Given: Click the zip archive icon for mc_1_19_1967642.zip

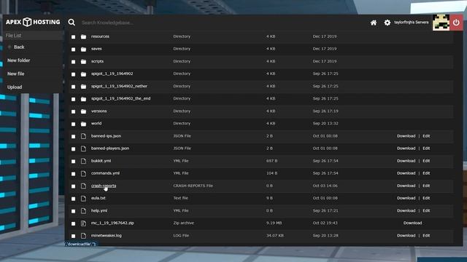Looking at the screenshot, I should click(x=83, y=223).
